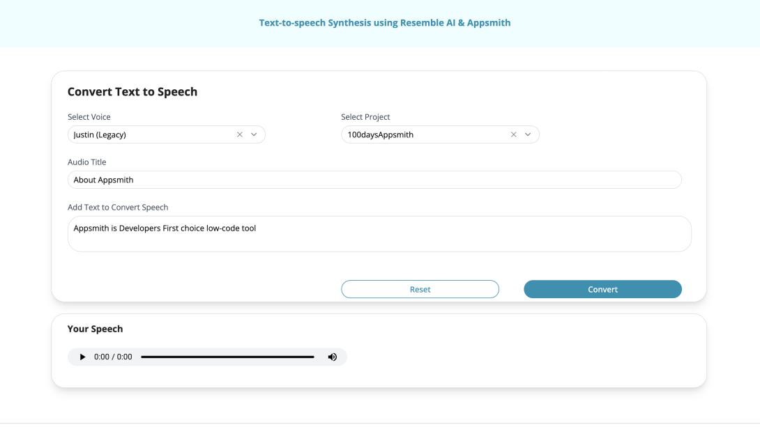This screenshot has height=427, width=760.
Task: Click the audio progress slider
Action: pos(227,356)
